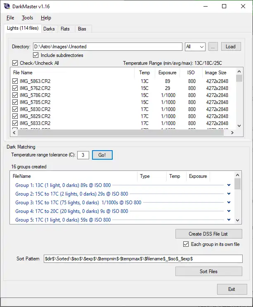Viewport: 253px width, 307px height.
Task: Sort lights list by Exposure column
Action: coord(168,73)
